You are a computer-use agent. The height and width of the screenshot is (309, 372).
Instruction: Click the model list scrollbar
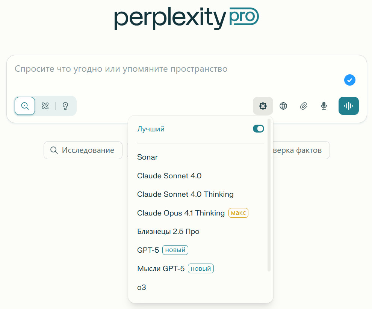269,195
